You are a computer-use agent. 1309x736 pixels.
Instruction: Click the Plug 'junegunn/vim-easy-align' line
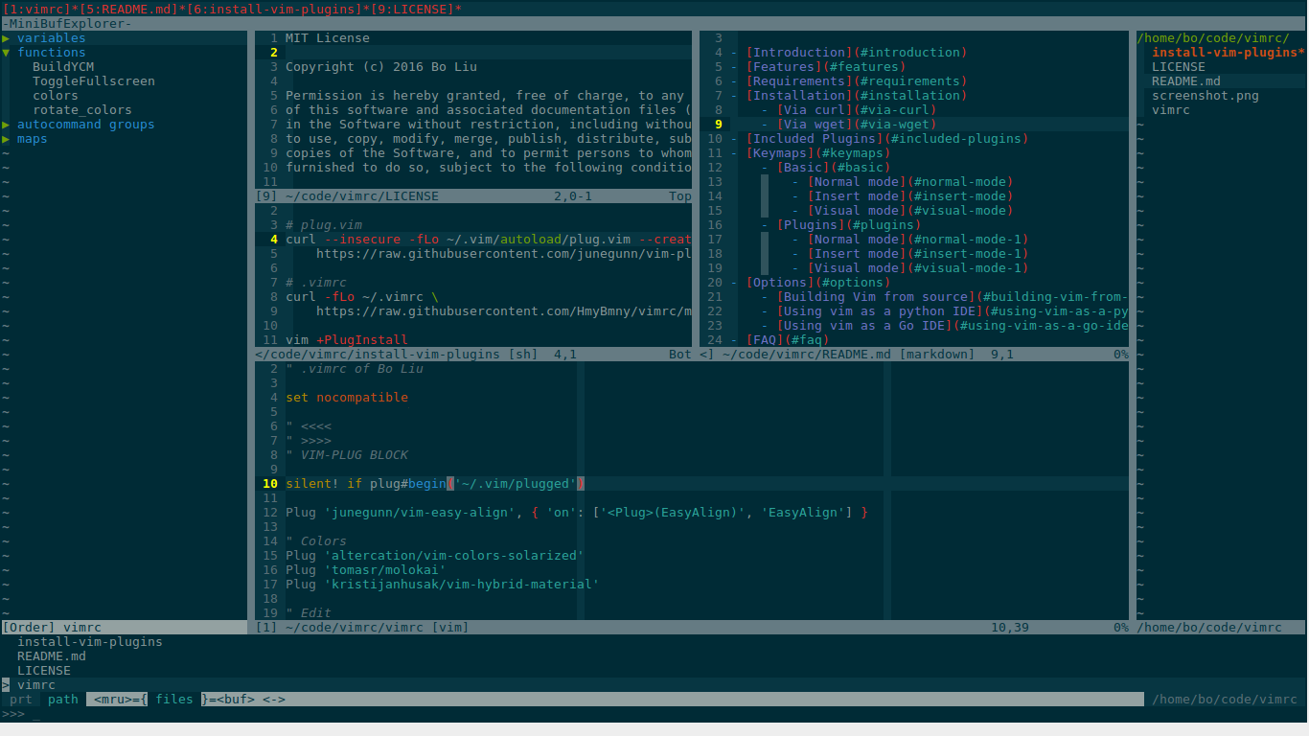tap(577, 513)
